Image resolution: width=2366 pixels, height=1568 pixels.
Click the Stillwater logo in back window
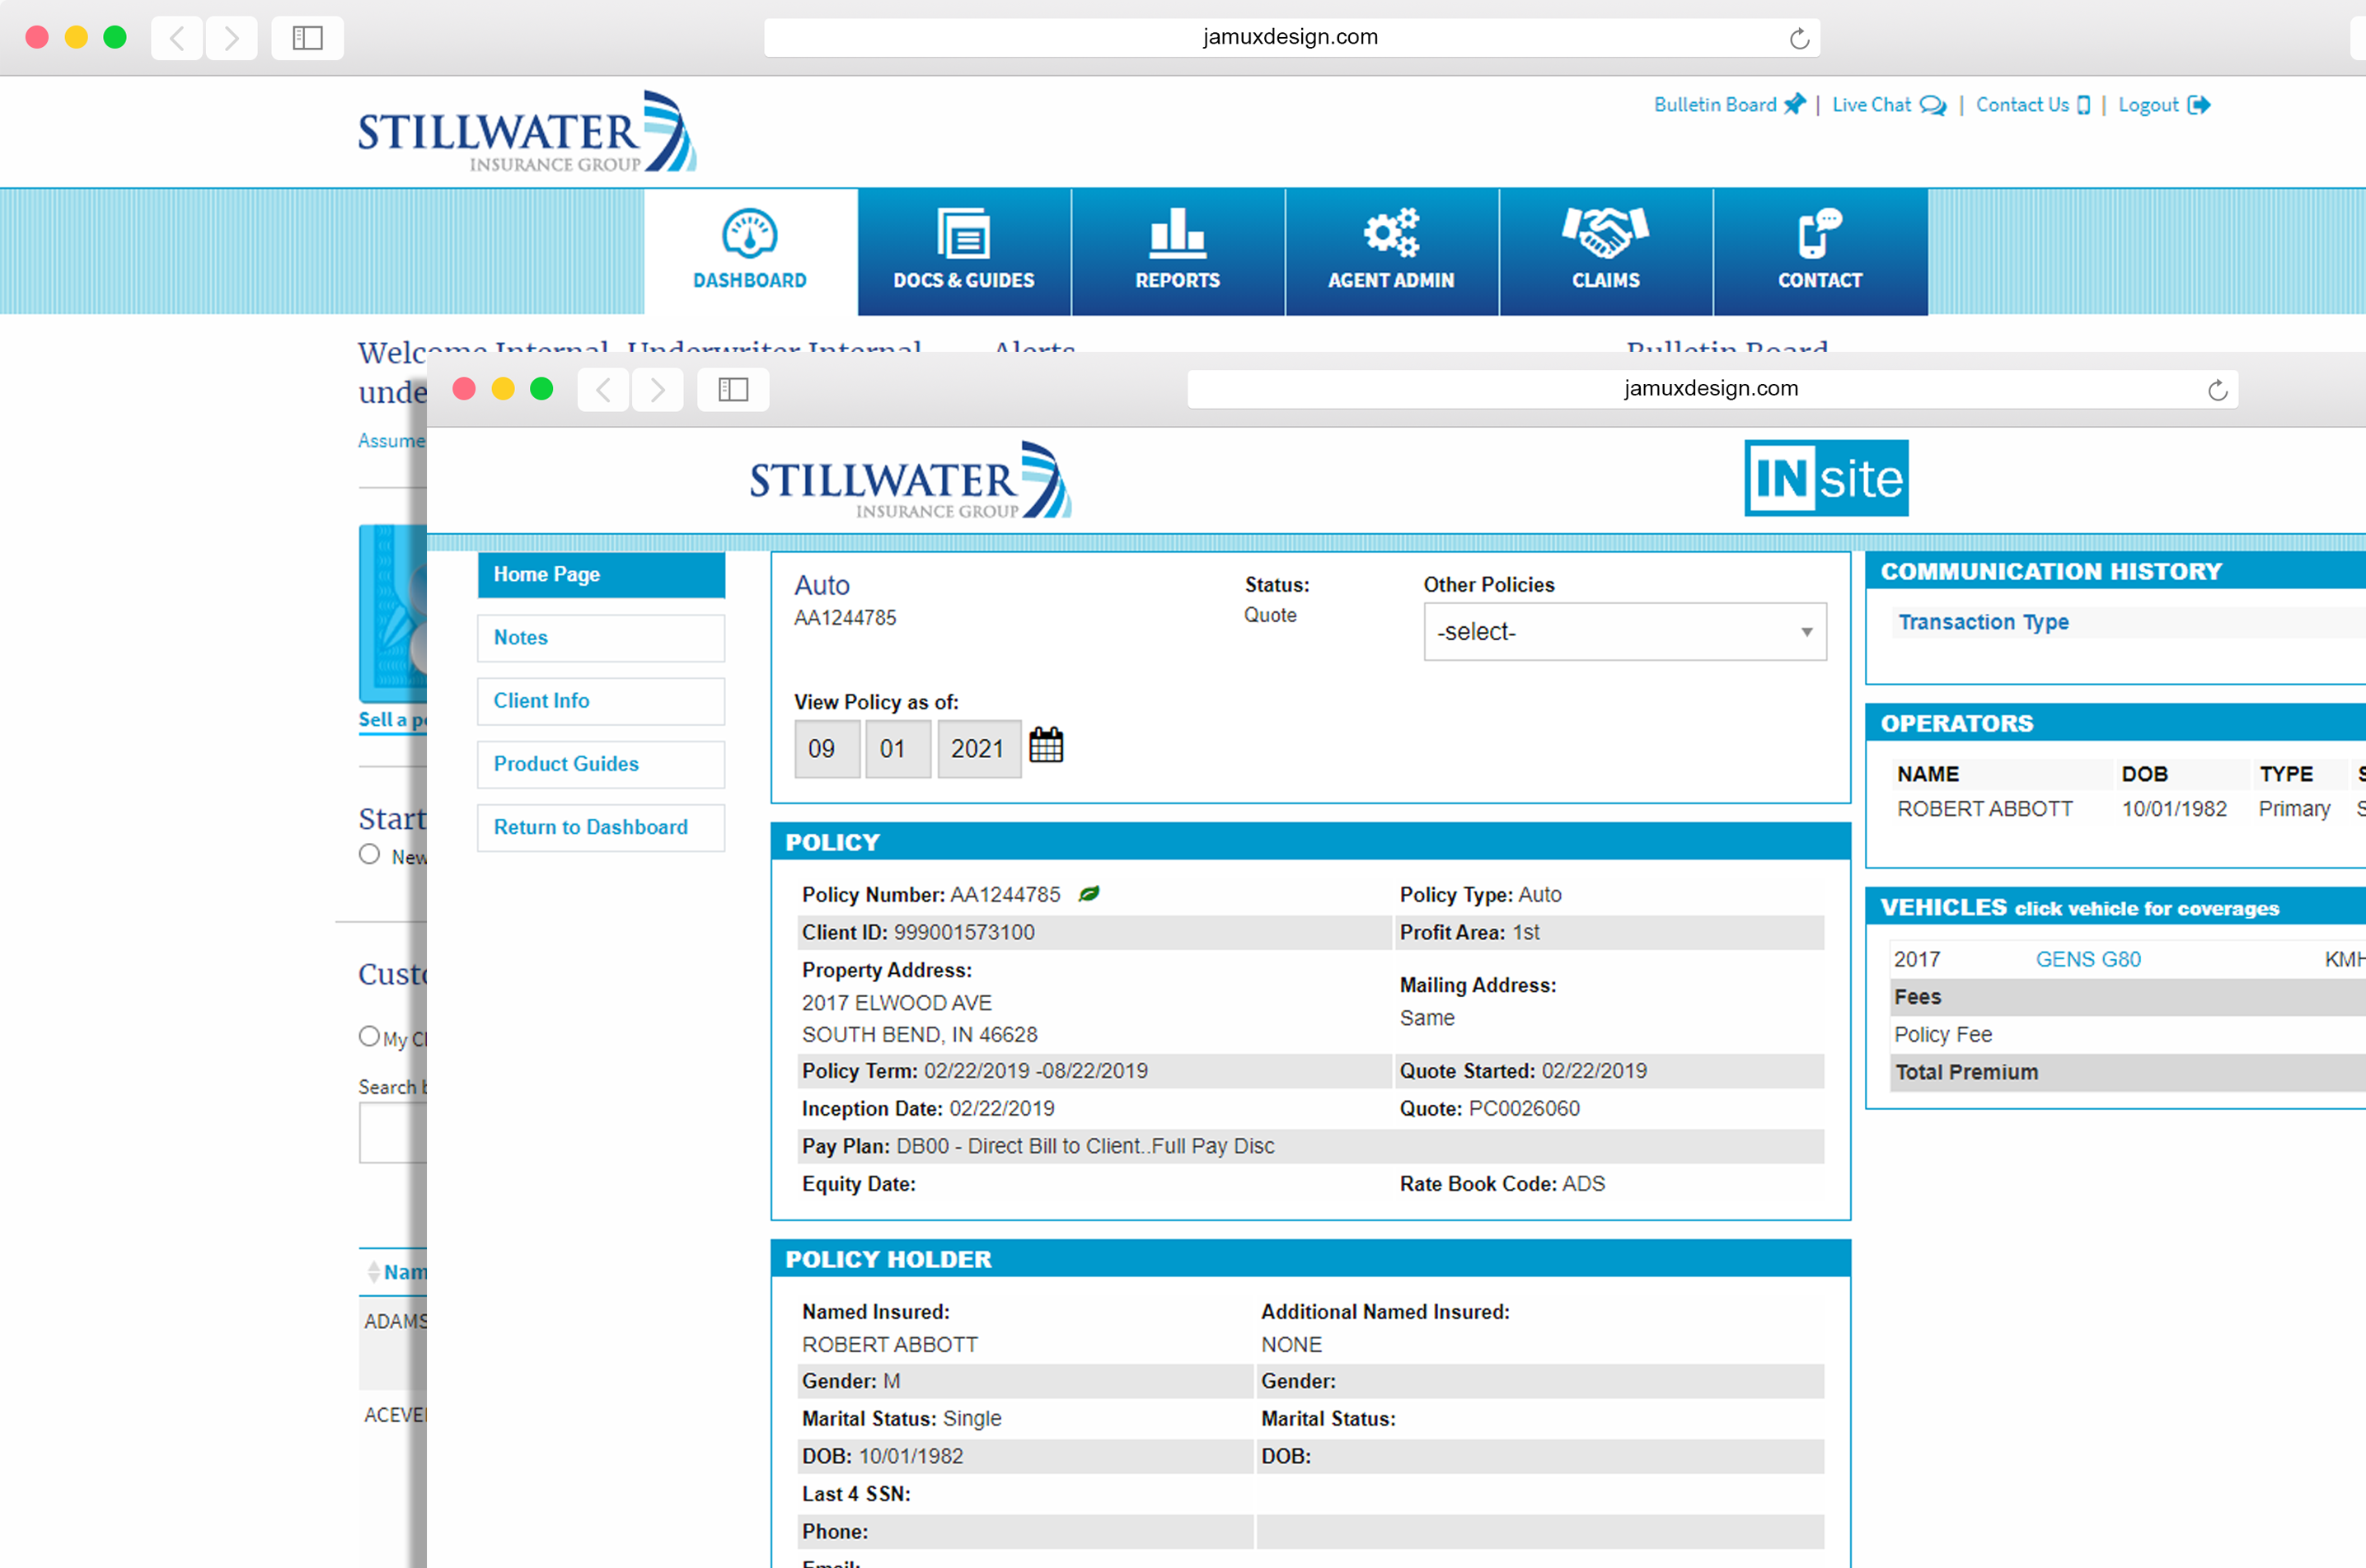click(x=527, y=132)
